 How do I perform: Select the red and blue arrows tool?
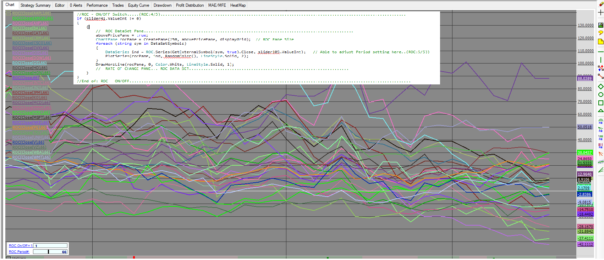coord(600,68)
